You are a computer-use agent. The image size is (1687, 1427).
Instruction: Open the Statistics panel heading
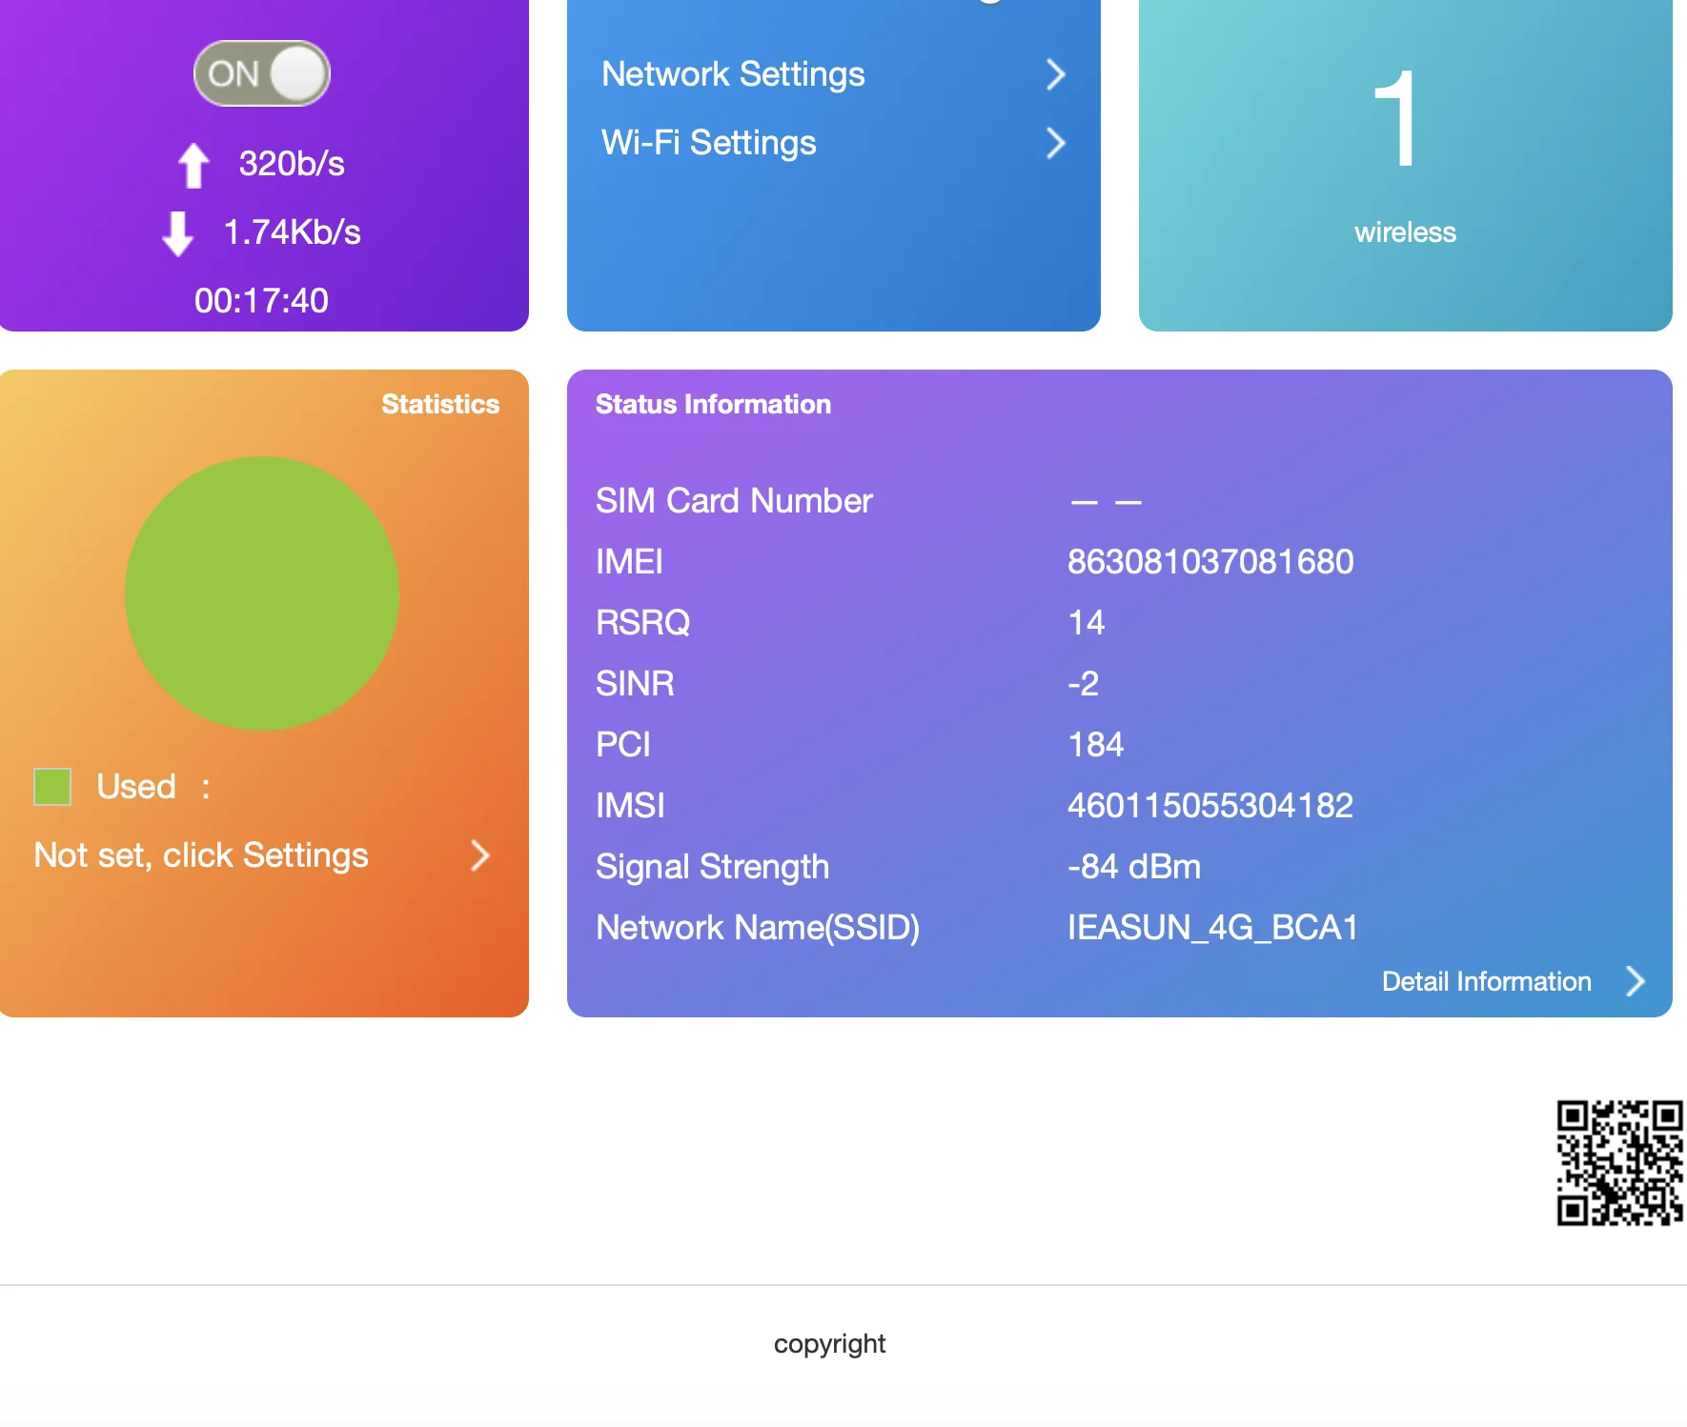[x=439, y=404]
